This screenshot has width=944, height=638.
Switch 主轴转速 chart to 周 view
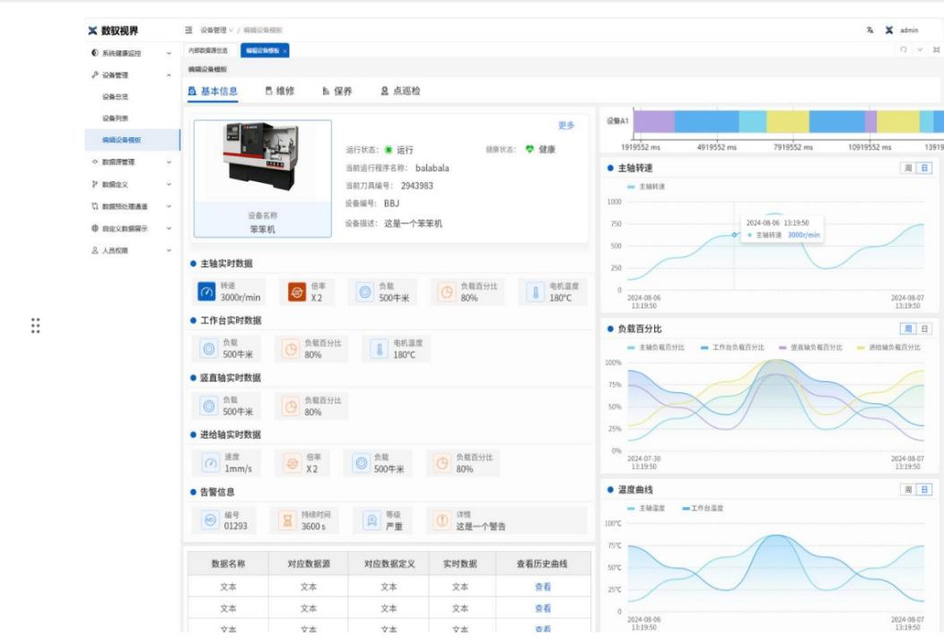pos(908,168)
